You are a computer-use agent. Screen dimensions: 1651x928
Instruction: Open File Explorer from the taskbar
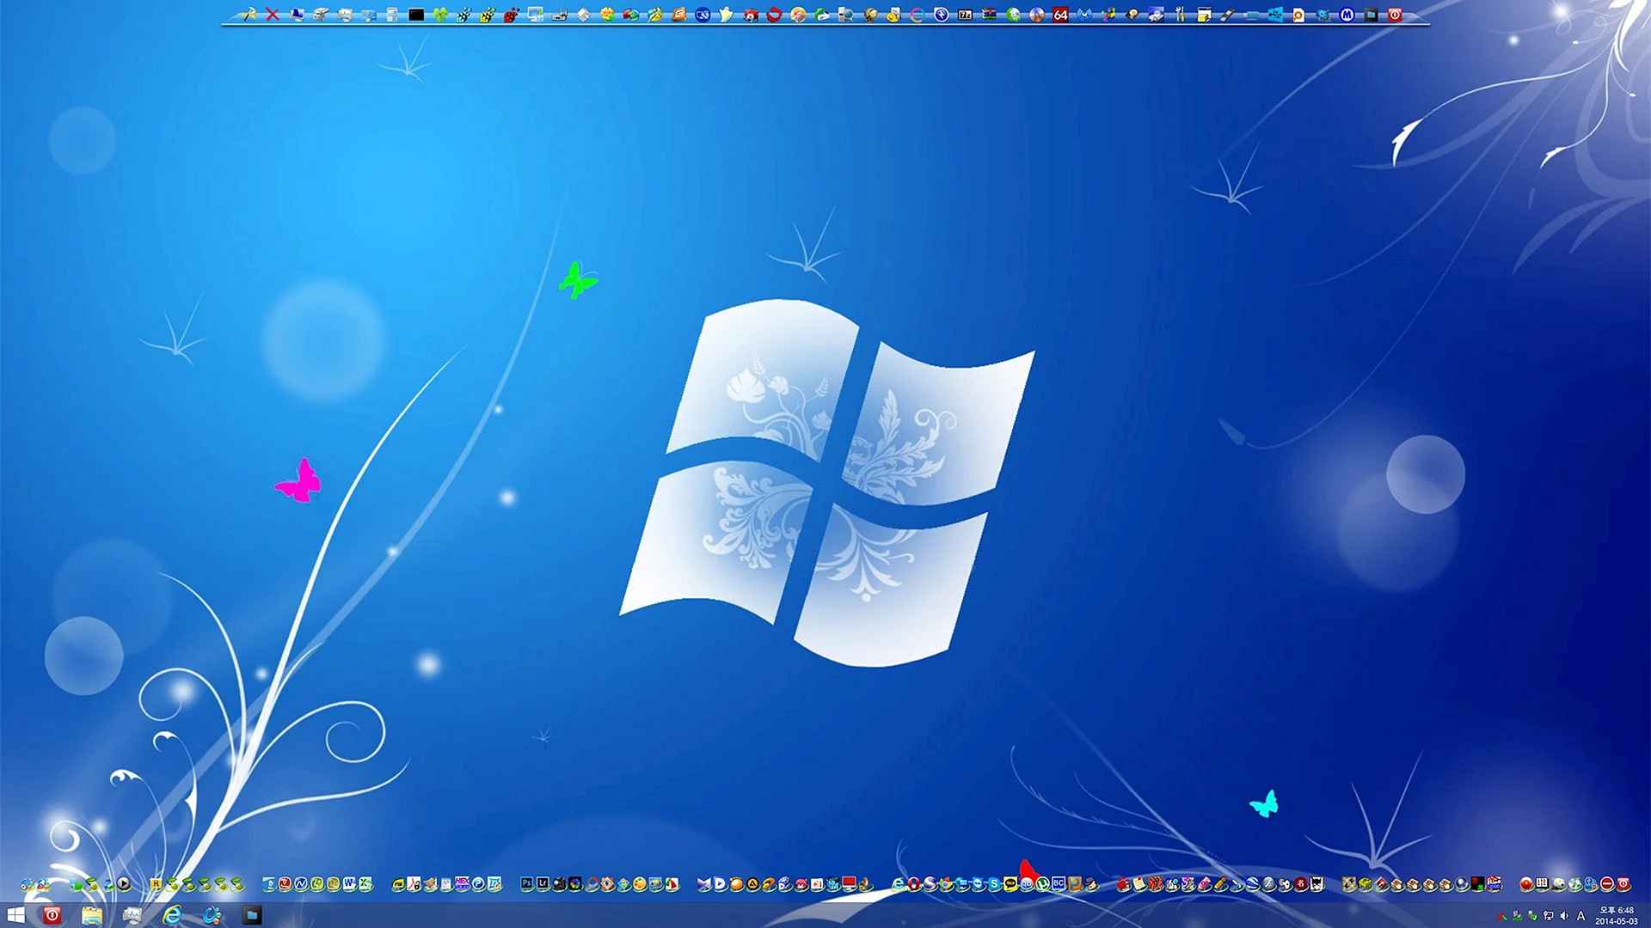92,915
